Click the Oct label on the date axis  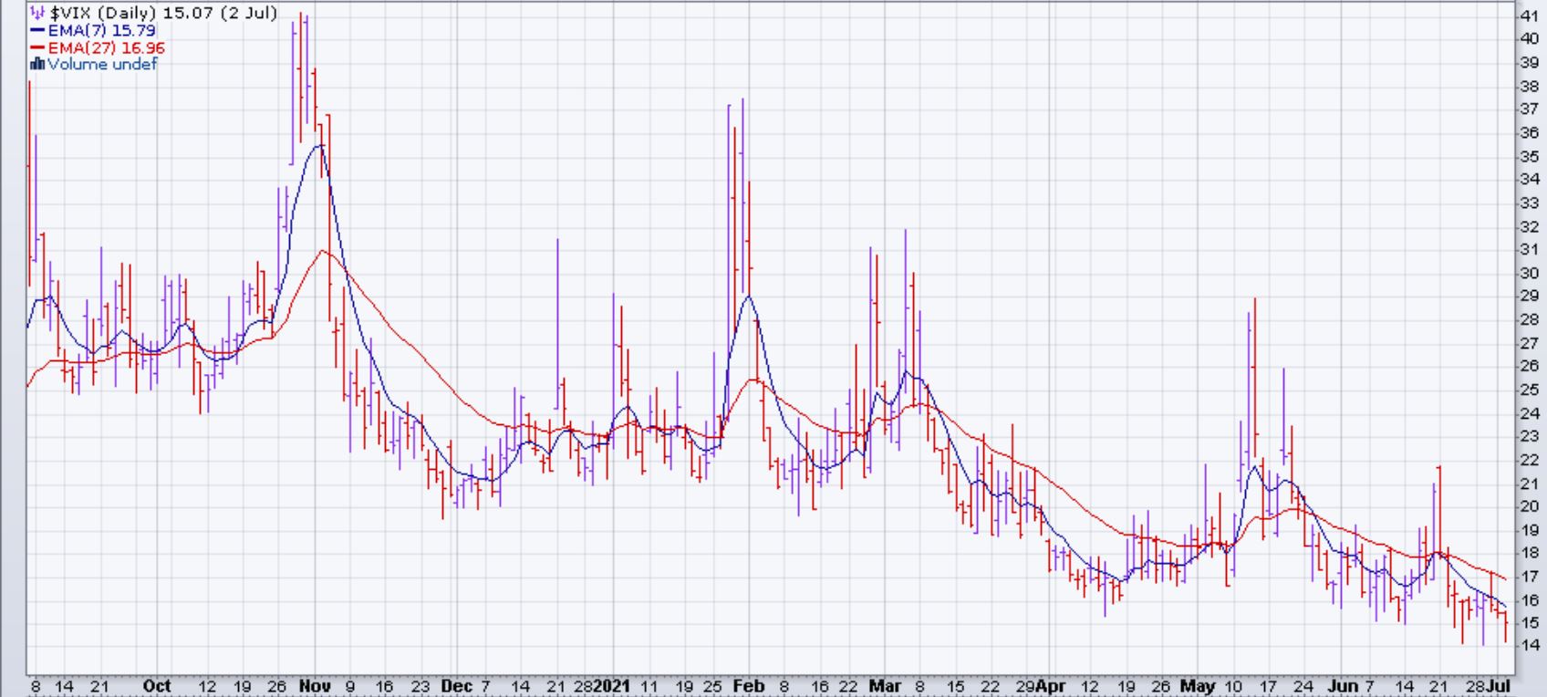(x=157, y=686)
